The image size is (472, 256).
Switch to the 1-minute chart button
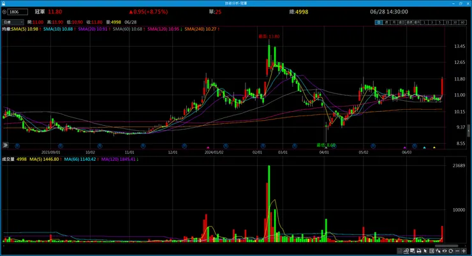click(424, 22)
